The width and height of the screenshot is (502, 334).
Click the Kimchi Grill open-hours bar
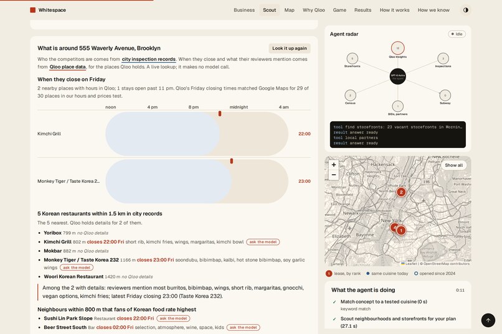(163, 134)
